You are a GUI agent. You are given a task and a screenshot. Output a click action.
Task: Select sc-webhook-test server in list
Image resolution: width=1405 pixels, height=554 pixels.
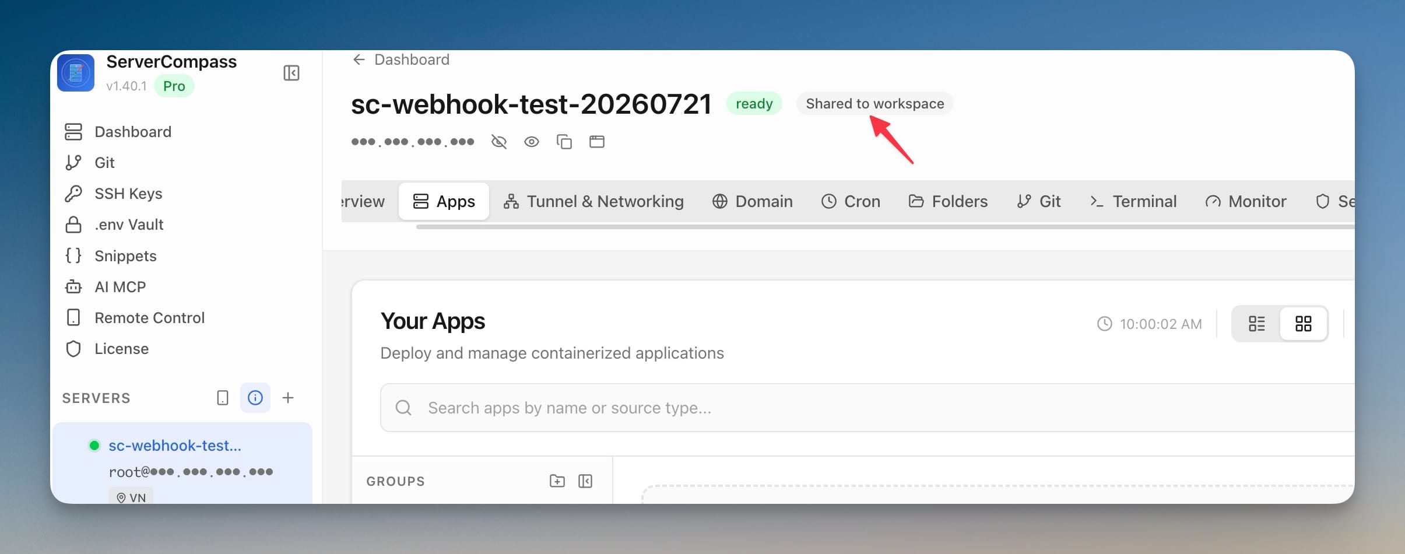(x=182, y=462)
